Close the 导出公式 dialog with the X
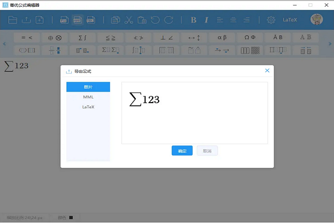 [267, 71]
